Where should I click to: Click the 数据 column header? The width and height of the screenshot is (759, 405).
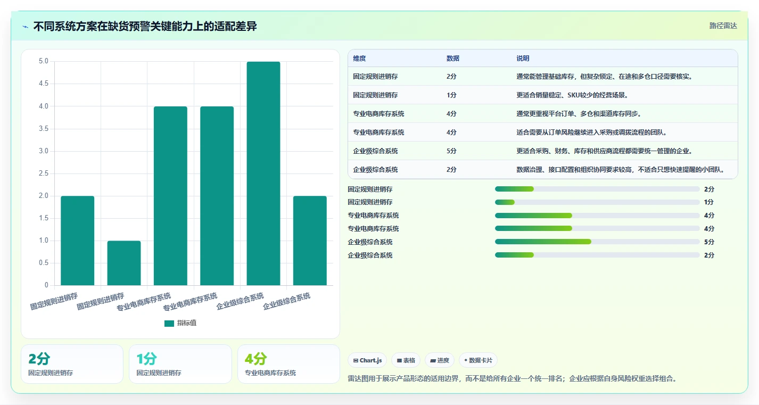point(453,59)
